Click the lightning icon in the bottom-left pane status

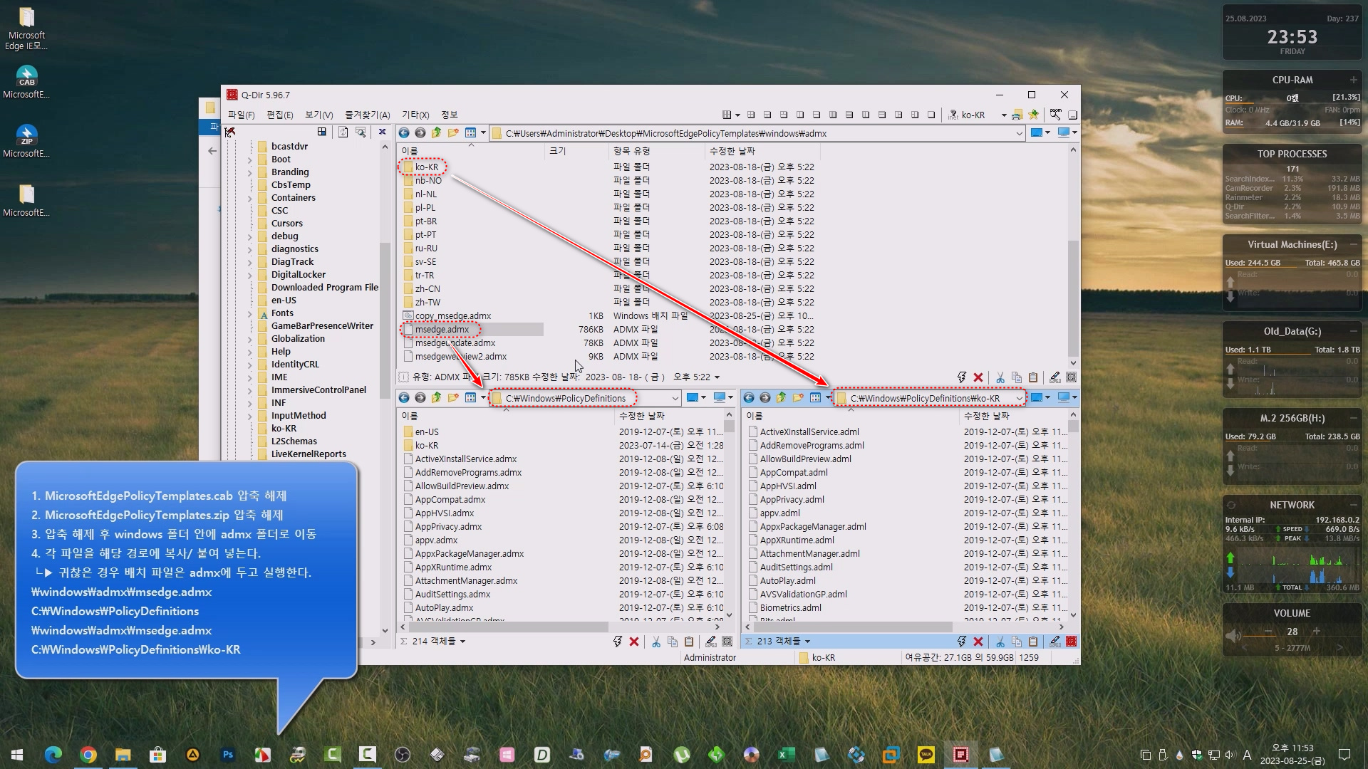click(618, 642)
